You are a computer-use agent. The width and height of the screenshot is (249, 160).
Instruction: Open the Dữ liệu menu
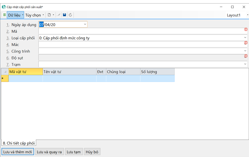click(15, 15)
